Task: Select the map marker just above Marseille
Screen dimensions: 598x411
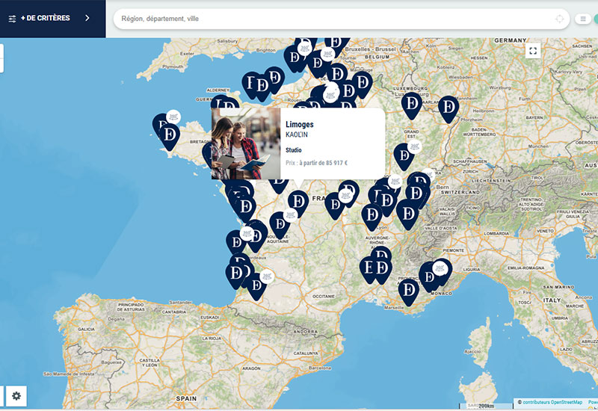Action: 408,291
